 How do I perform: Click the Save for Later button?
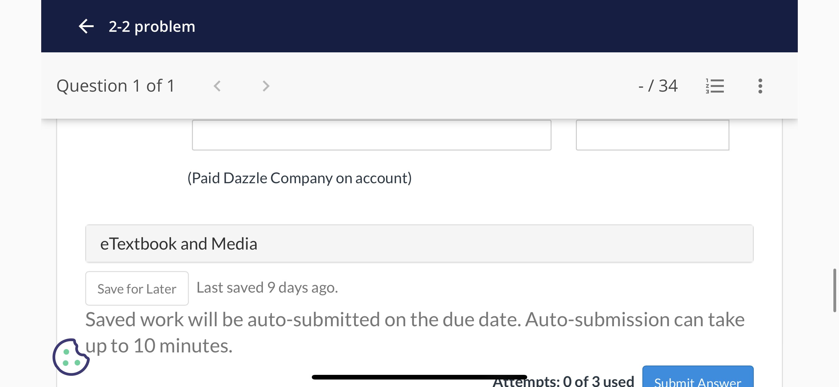(x=137, y=289)
